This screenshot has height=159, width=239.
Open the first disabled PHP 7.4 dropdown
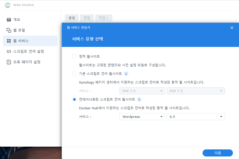(x=142, y=91)
